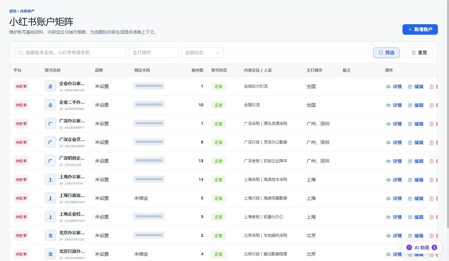
Task: Click the vertical page scrollbar
Action: 448,114
